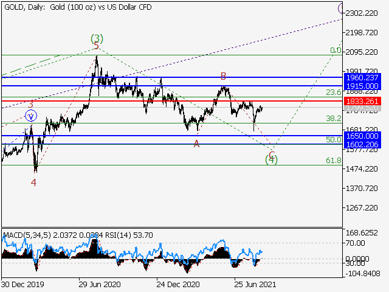
Task: Select the green wave (3) label
Action: (97, 38)
